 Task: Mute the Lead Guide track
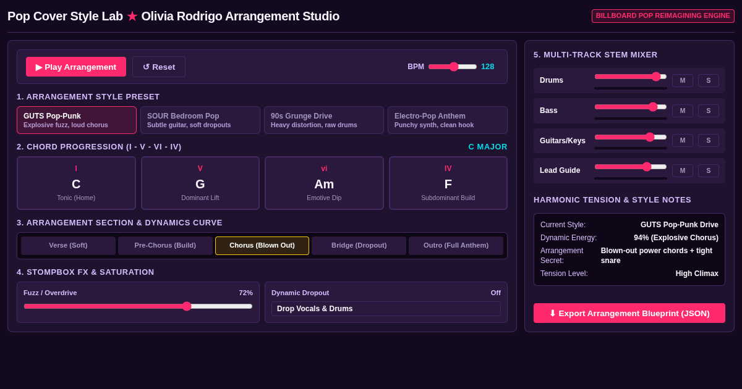coord(683,170)
